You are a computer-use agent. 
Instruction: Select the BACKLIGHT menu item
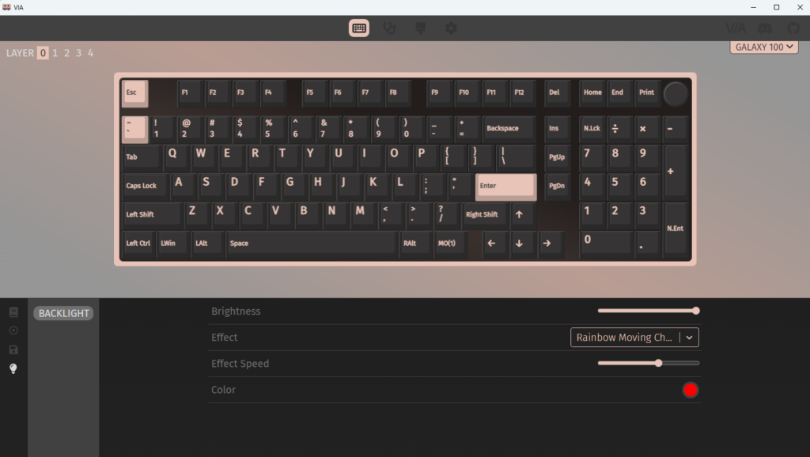tap(63, 314)
